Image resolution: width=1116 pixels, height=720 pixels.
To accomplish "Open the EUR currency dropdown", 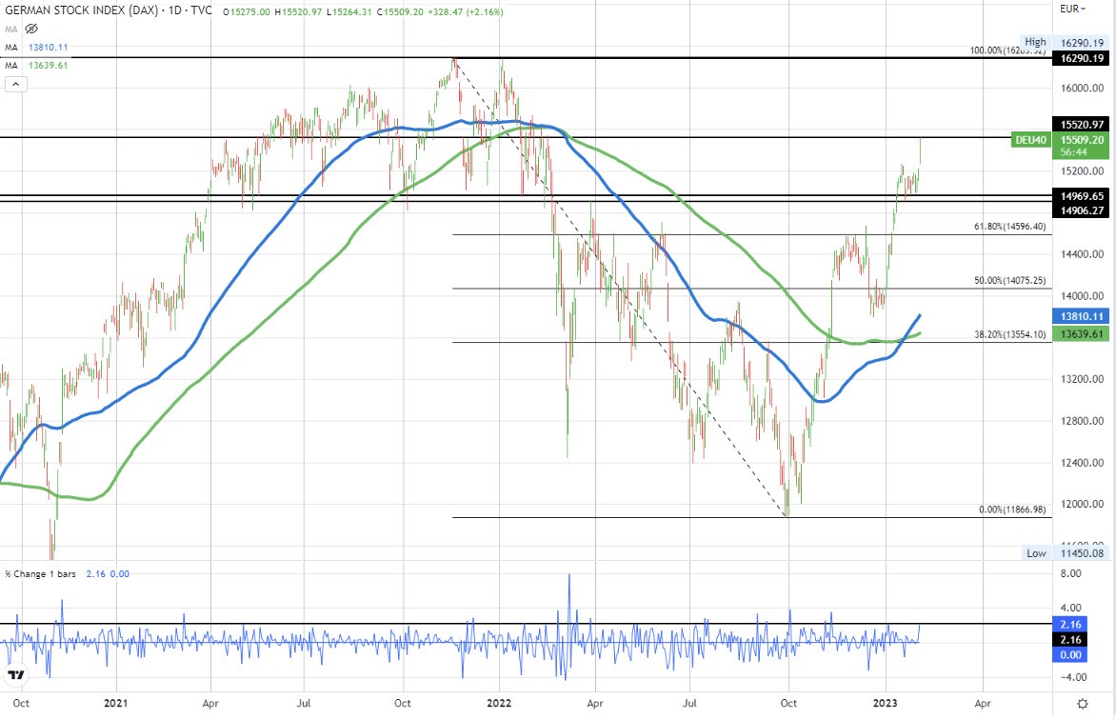I will click(x=1073, y=9).
